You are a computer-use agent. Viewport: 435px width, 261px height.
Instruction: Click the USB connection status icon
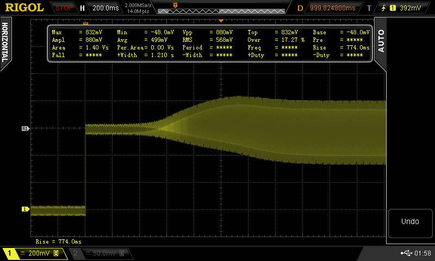(x=406, y=253)
